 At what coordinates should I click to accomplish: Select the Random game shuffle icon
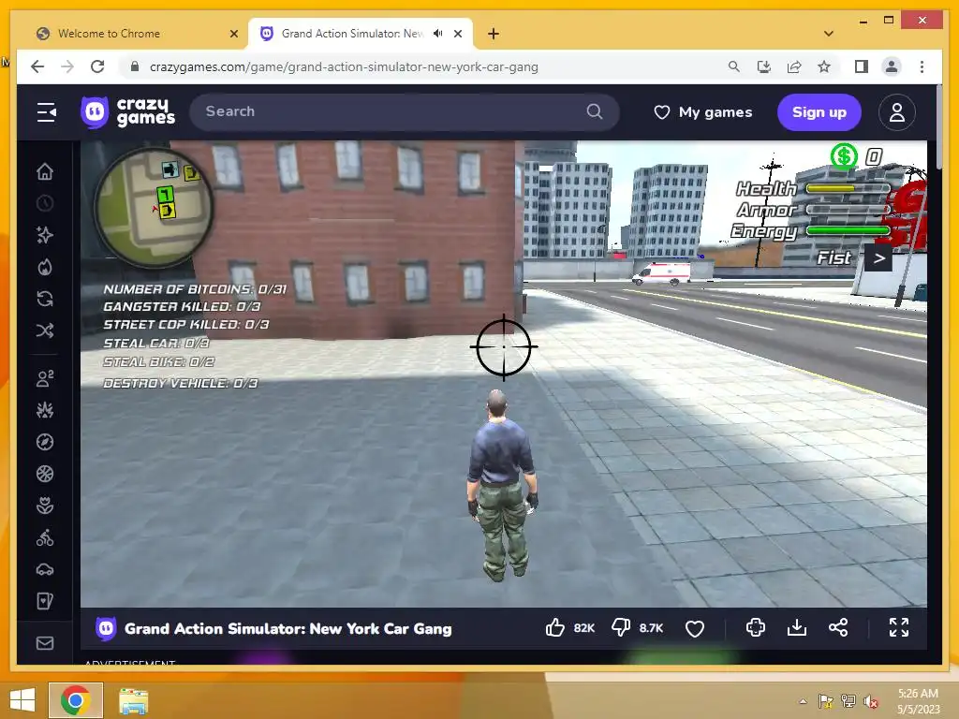click(x=45, y=330)
